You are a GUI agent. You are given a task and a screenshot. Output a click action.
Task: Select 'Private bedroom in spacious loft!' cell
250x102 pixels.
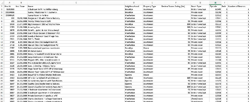pos(76,96)
